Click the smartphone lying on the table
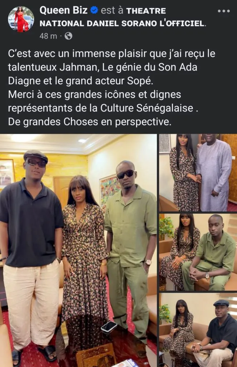This screenshot has width=237, height=367. tap(109, 326)
